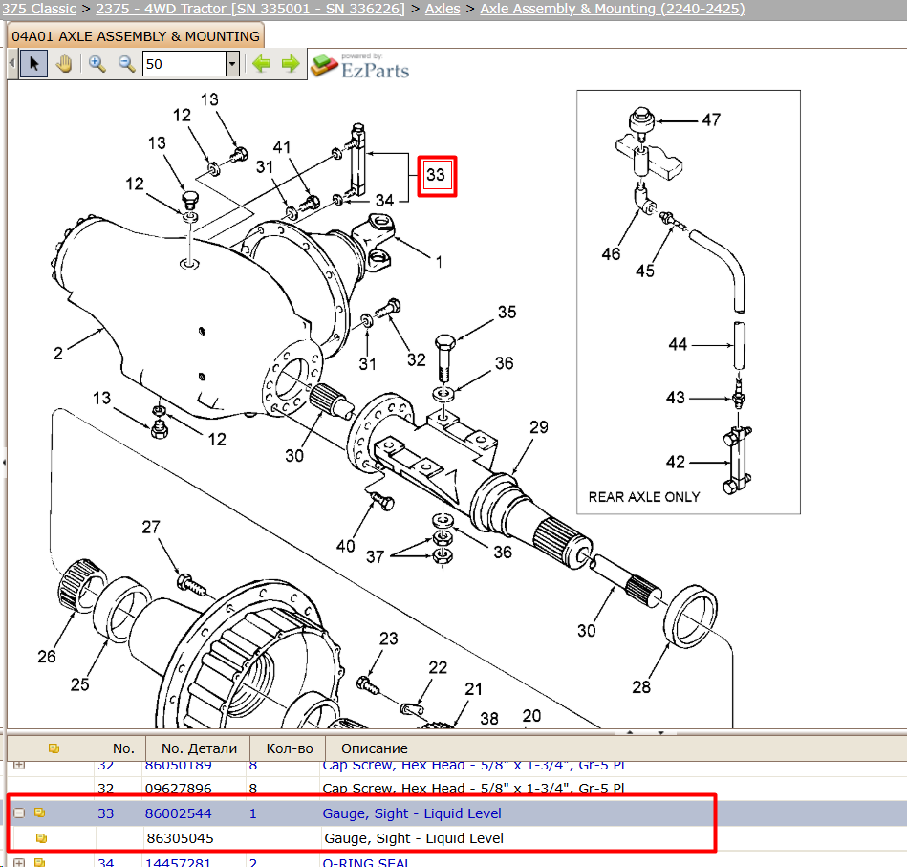The width and height of the screenshot is (907, 867).
Task: Click the EzParts logo
Action: click(359, 65)
